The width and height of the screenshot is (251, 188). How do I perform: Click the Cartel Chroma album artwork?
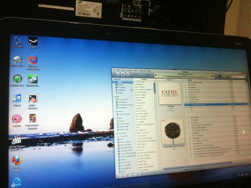point(170,94)
